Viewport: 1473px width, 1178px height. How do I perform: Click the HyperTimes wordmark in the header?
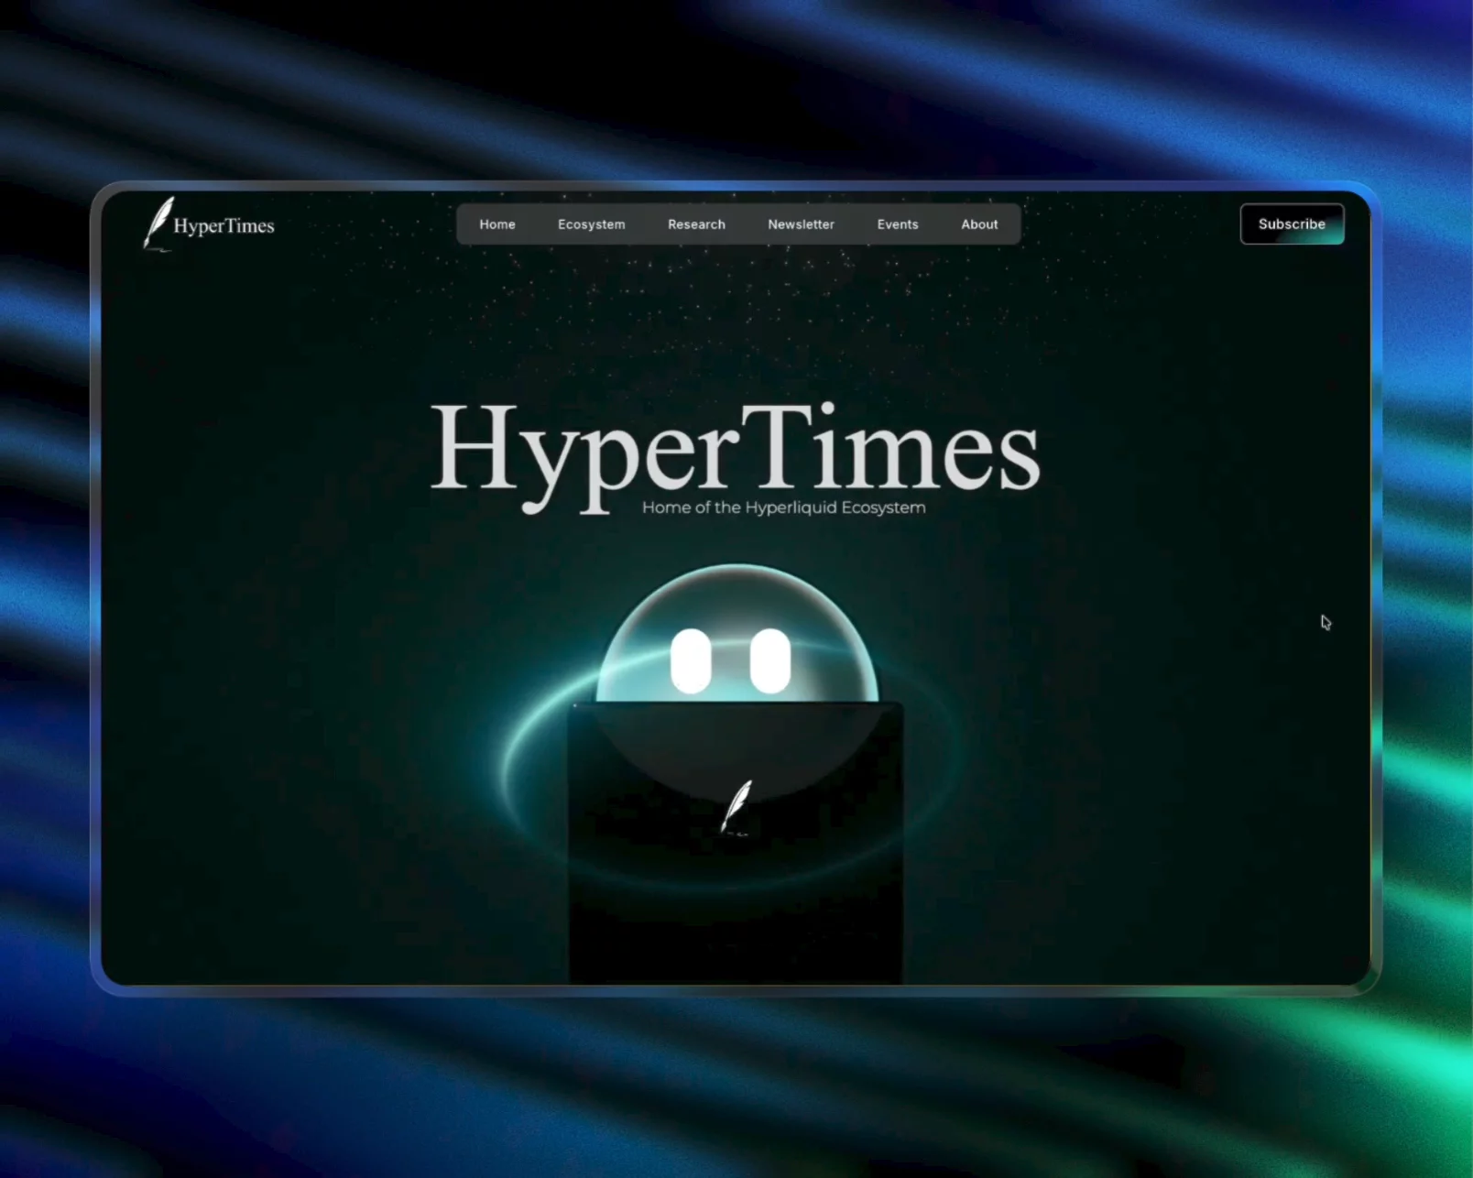[224, 226]
